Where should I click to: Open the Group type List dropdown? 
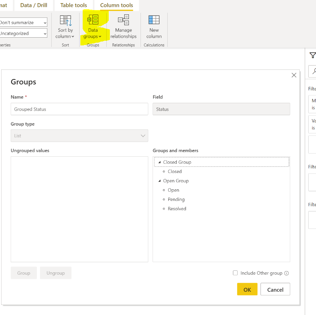[80, 135]
